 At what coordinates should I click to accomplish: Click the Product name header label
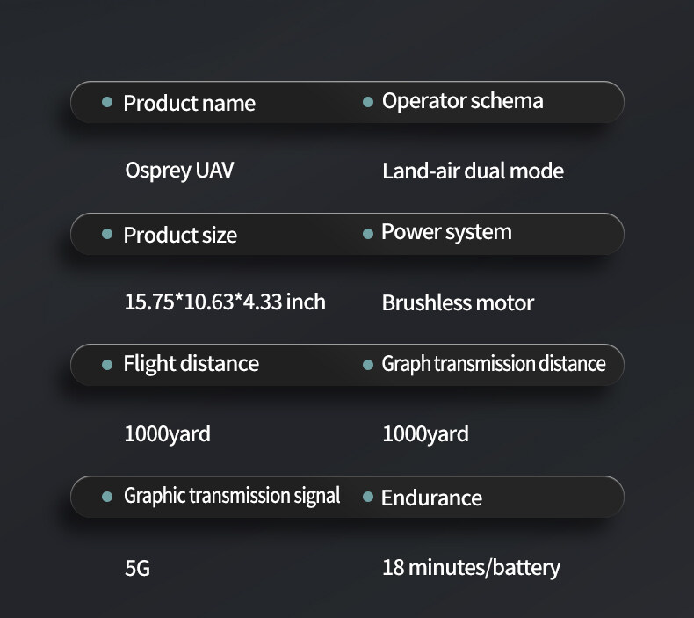click(189, 103)
